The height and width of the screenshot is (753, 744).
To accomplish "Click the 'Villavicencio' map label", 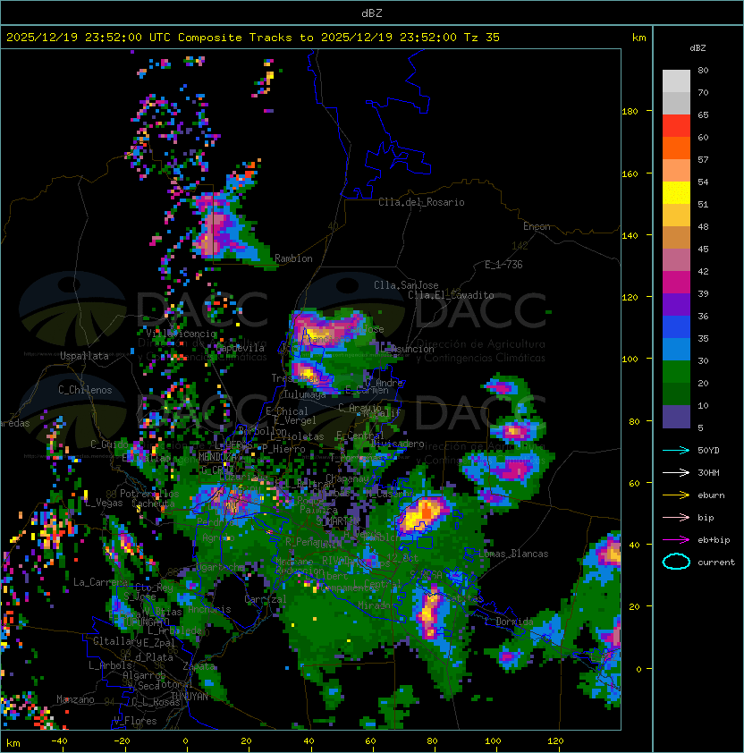I will [x=181, y=334].
